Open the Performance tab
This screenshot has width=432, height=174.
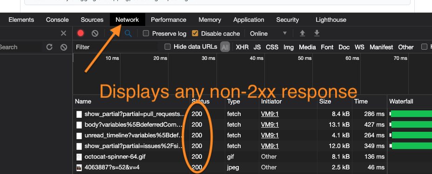pyautogui.click(x=169, y=20)
